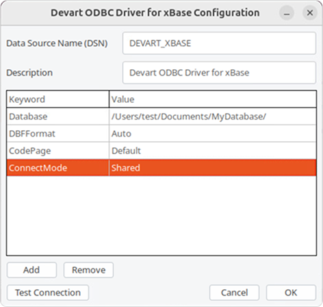Close the configuration window
This screenshot has height=307, width=323.
(x=310, y=13)
